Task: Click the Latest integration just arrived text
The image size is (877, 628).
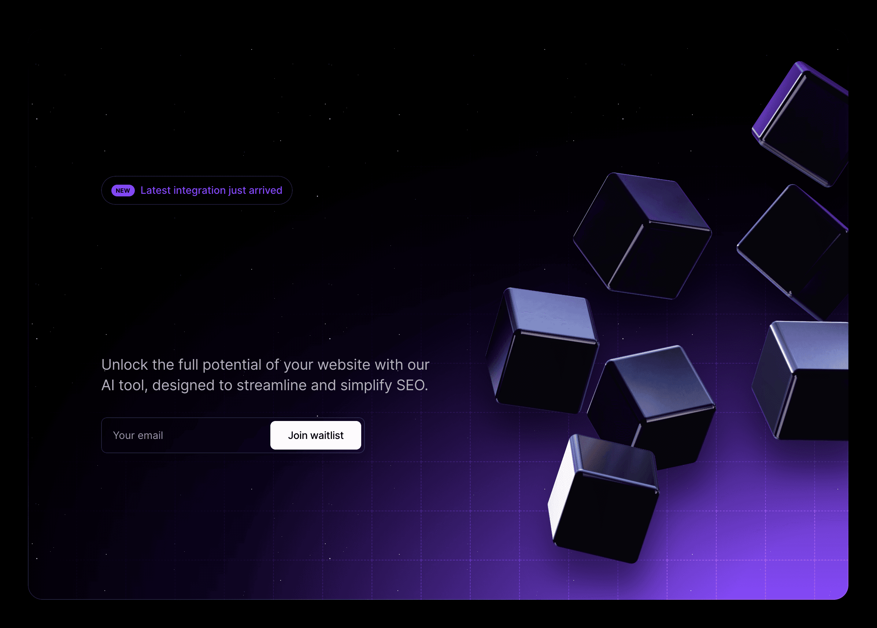Action: point(211,190)
